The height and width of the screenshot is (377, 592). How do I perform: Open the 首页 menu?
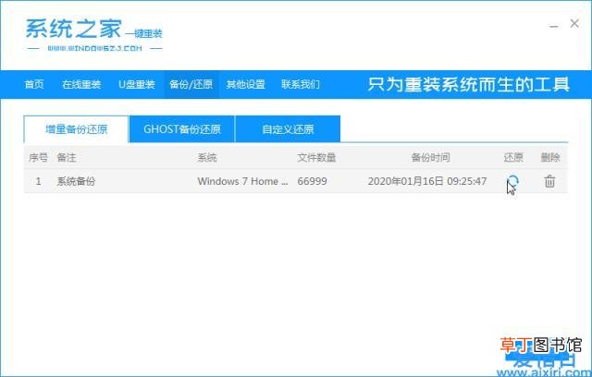pyautogui.click(x=34, y=84)
